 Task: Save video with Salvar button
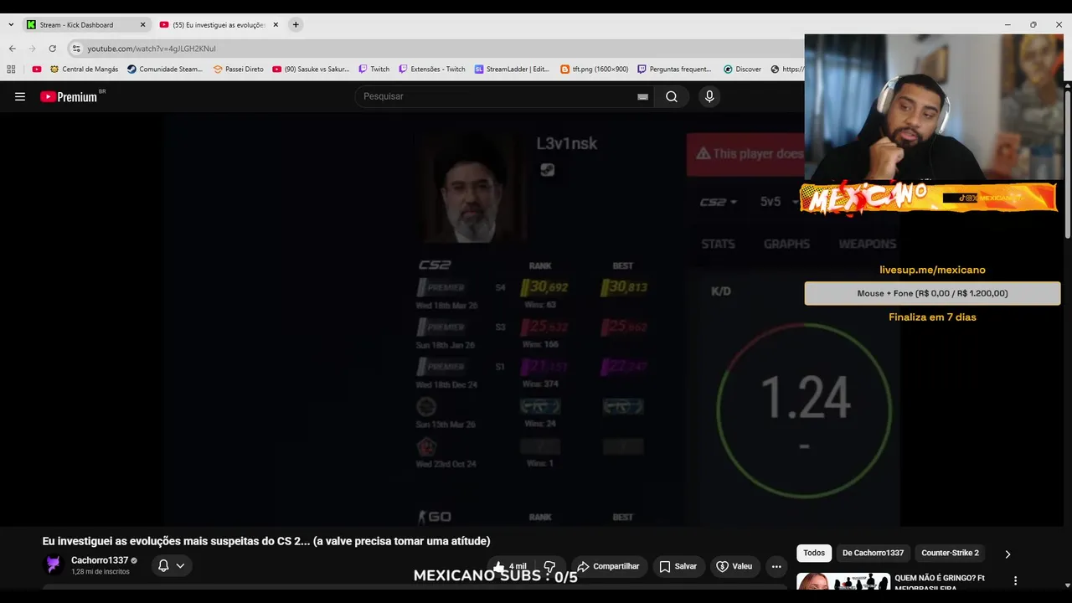click(x=678, y=566)
